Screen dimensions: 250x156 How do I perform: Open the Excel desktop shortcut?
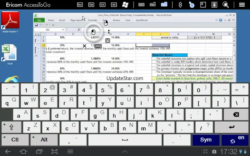click(x=10, y=54)
